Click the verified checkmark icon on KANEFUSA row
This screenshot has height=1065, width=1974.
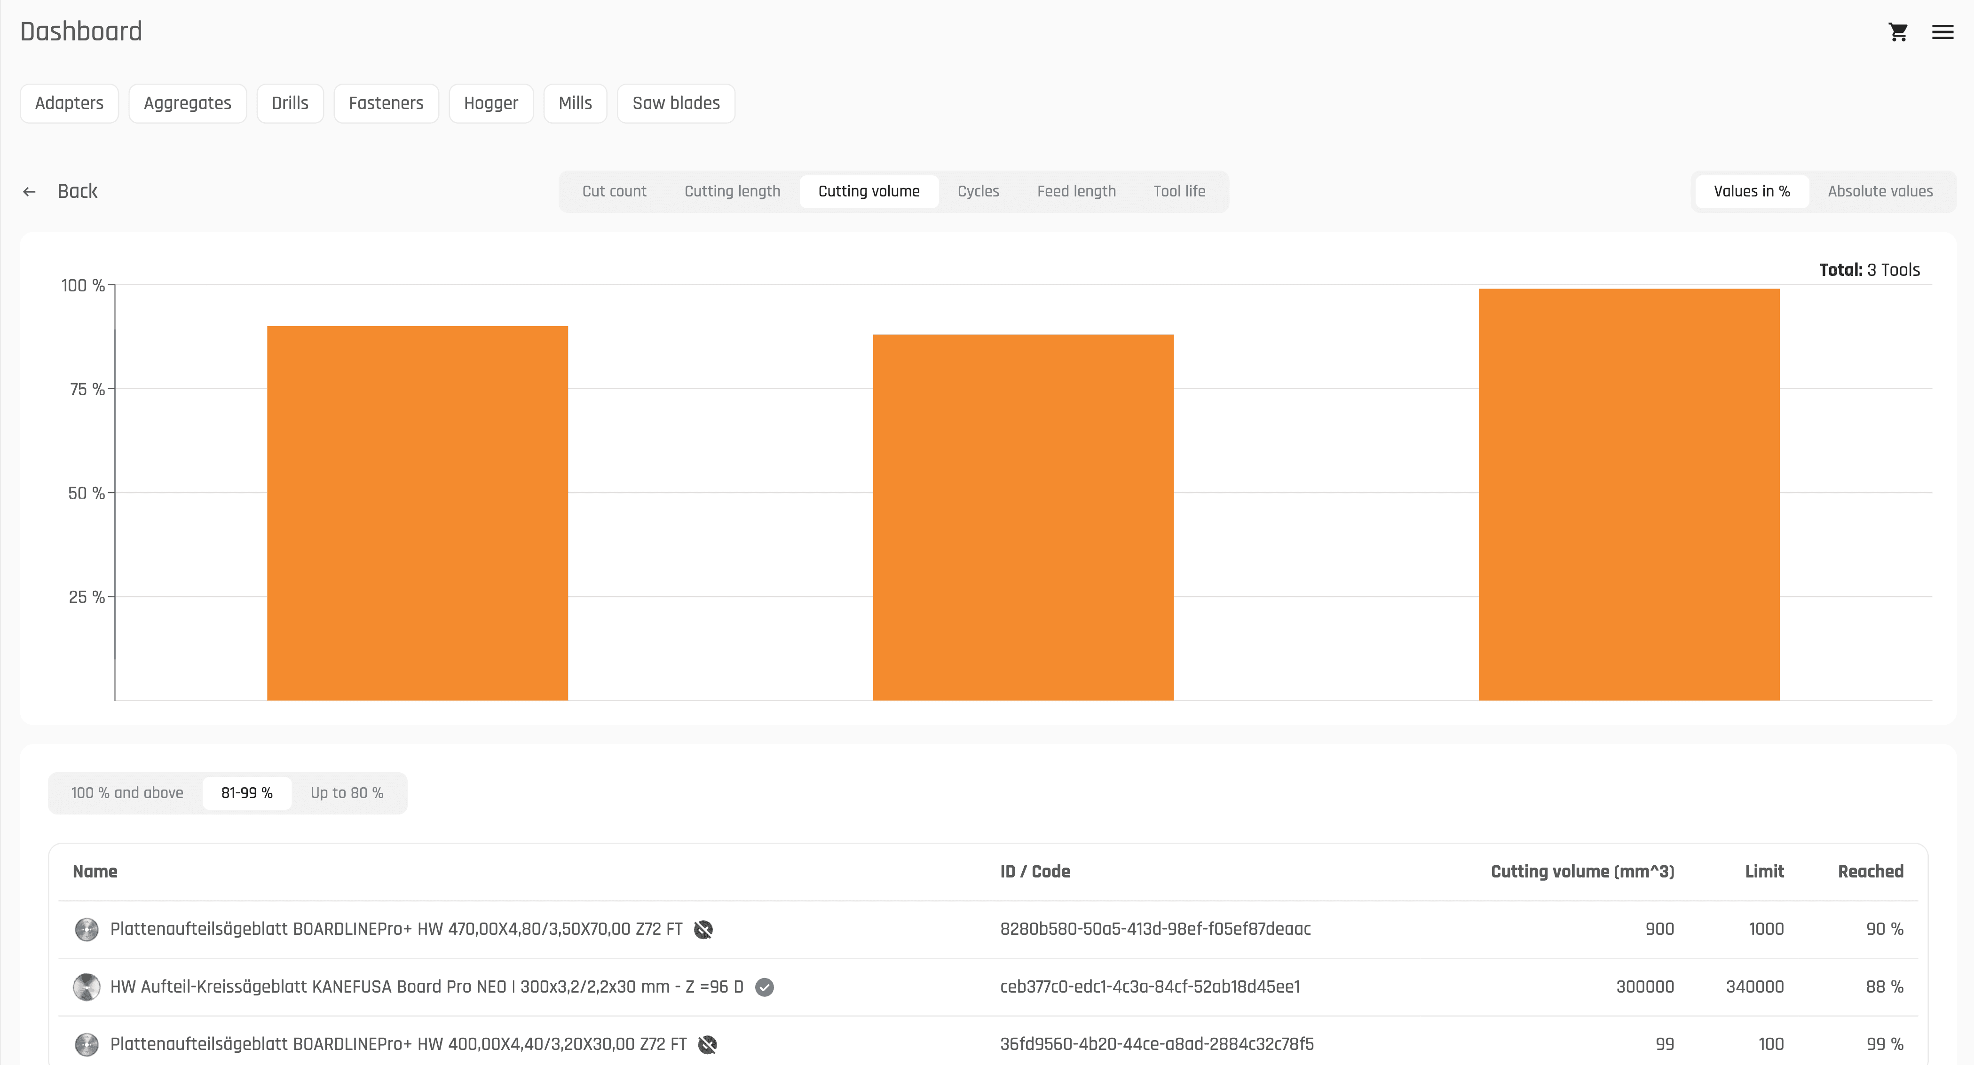tap(764, 987)
